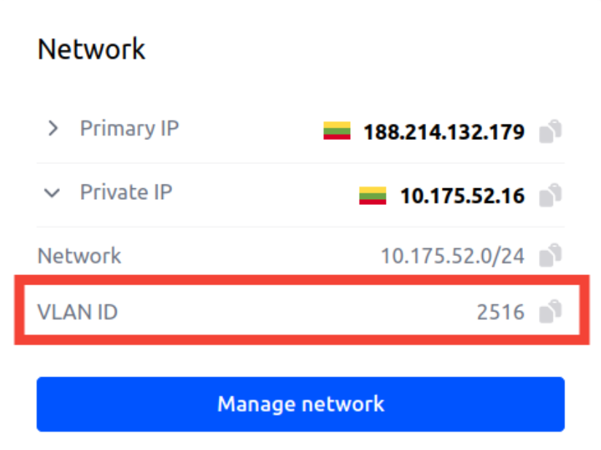601x450 pixels.
Task: Click the red outline around the VLAN ID row
Action: pyautogui.click(x=292, y=280)
